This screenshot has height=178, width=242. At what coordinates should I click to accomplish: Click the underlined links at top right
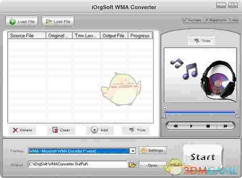coord(210,20)
